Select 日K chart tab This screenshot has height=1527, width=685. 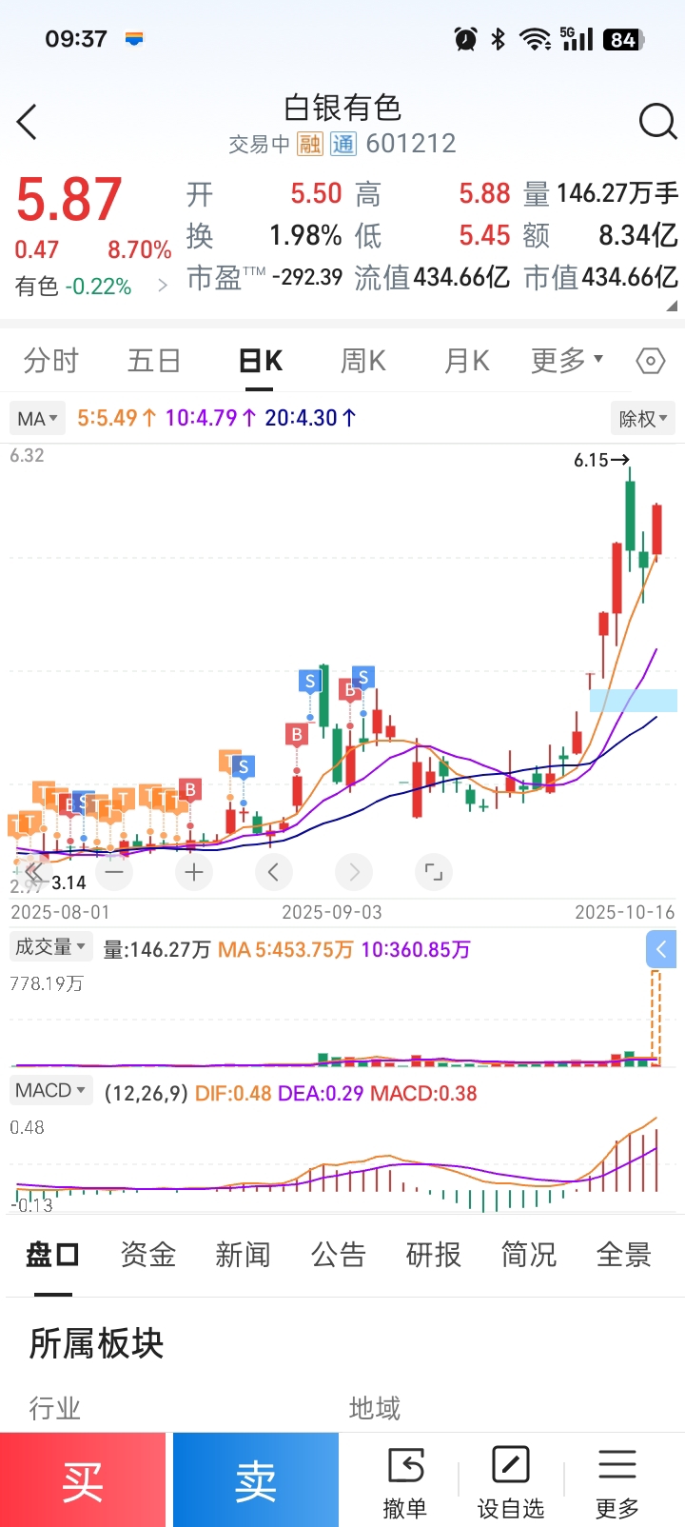tap(260, 361)
